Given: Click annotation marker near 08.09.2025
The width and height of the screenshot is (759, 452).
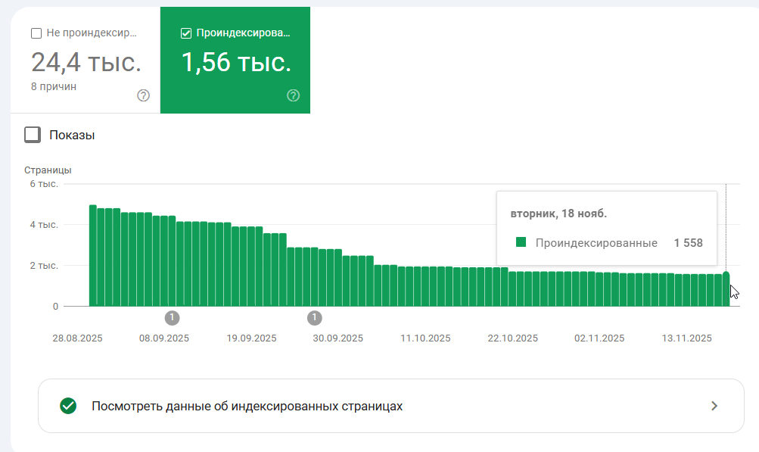Looking at the screenshot, I should (172, 317).
